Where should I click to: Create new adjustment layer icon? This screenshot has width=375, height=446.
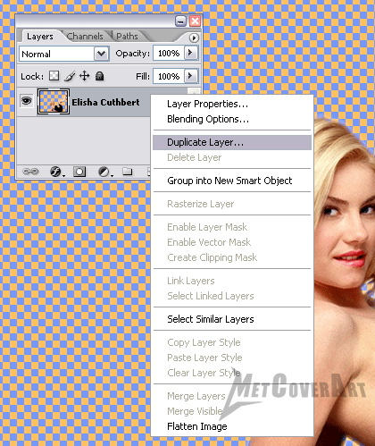point(104,172)
